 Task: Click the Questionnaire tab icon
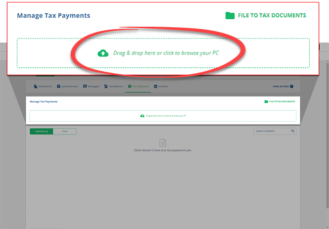pos(58,86)
